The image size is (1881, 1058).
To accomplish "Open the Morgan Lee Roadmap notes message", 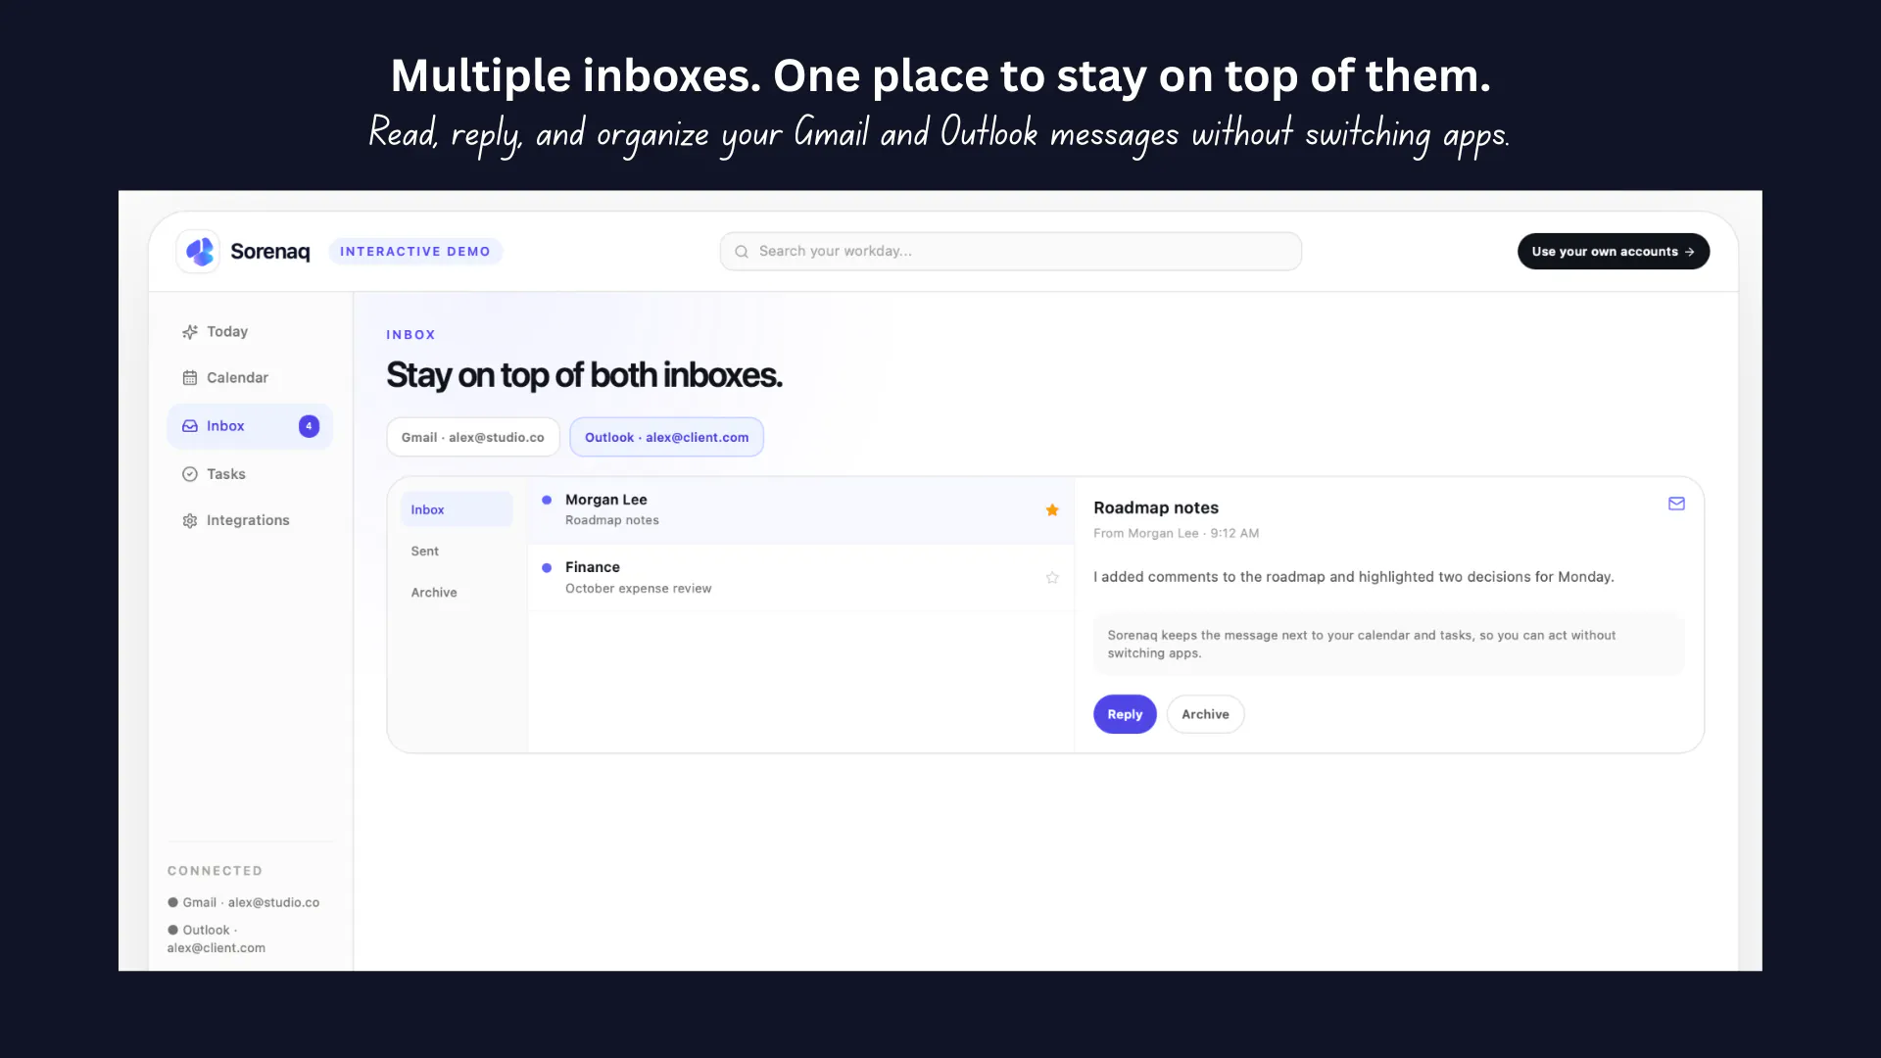I will 800,509.
